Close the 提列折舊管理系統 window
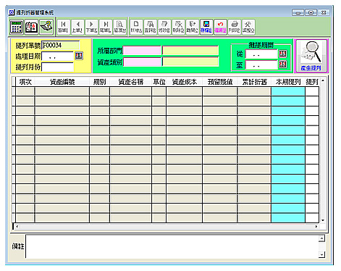 (324, 12)
